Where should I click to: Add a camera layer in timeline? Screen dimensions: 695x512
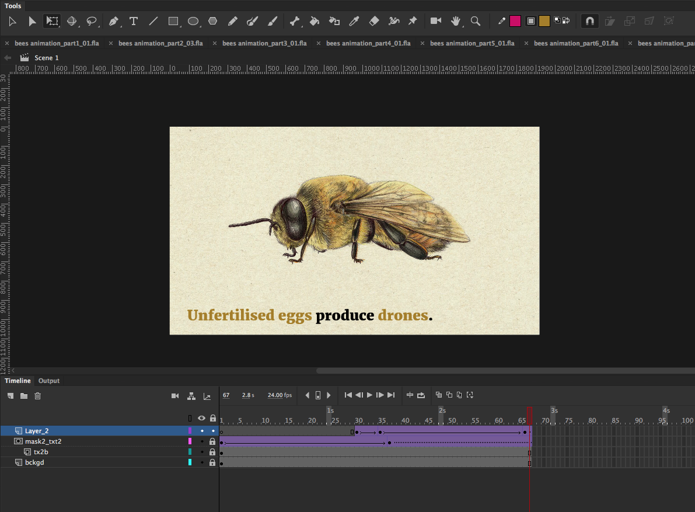(x=175, y=396)
